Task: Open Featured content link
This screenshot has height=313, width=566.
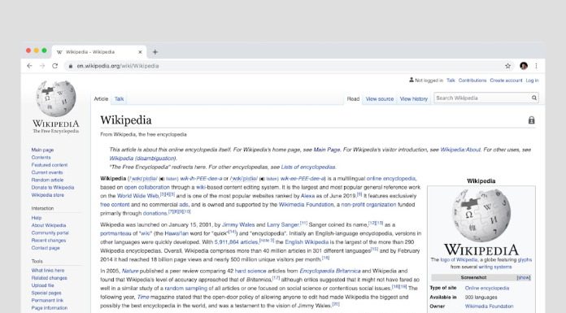Action: 50,165
